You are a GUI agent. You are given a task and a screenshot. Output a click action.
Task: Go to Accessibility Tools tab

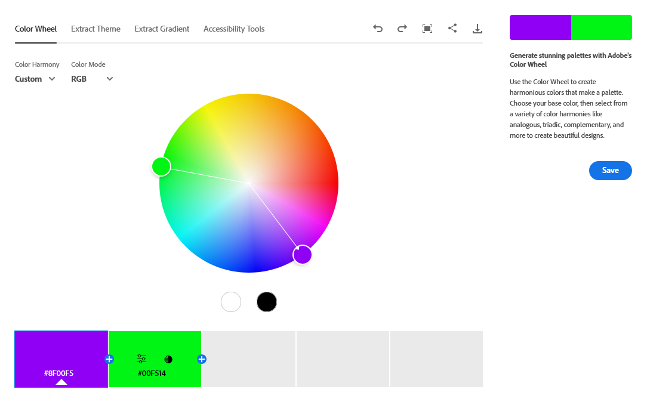click(x=234, y=29)
